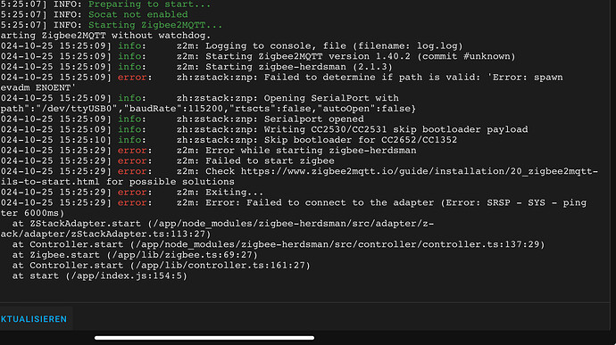Select 'controller.ts:137:29' stack trace line
Viewport: 616px width, 345px height.
coord(279,244)
